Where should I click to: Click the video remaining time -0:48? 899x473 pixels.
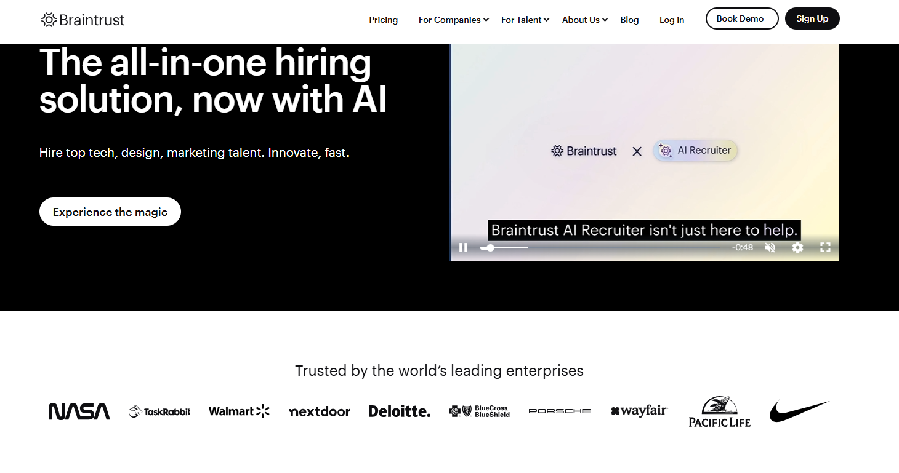click(x=743, y=247)
